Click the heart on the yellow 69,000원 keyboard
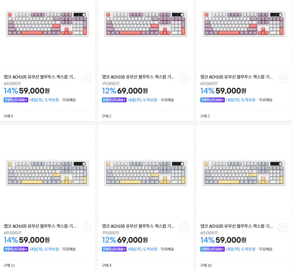 (x=185, y=227)
